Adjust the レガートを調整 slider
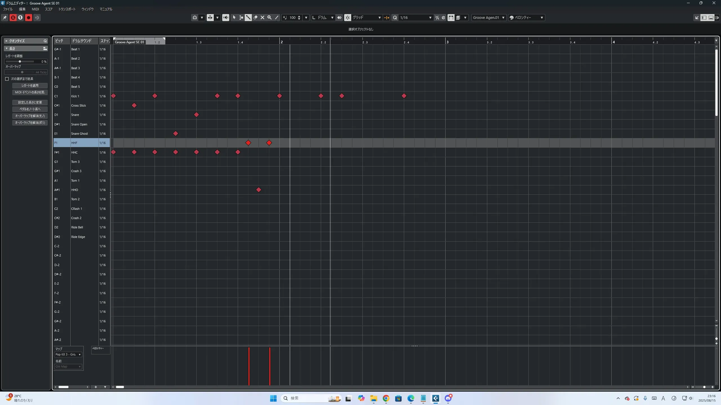Viewport: 721px width, 405px height. pyautogui.click(x=20, y=61)
